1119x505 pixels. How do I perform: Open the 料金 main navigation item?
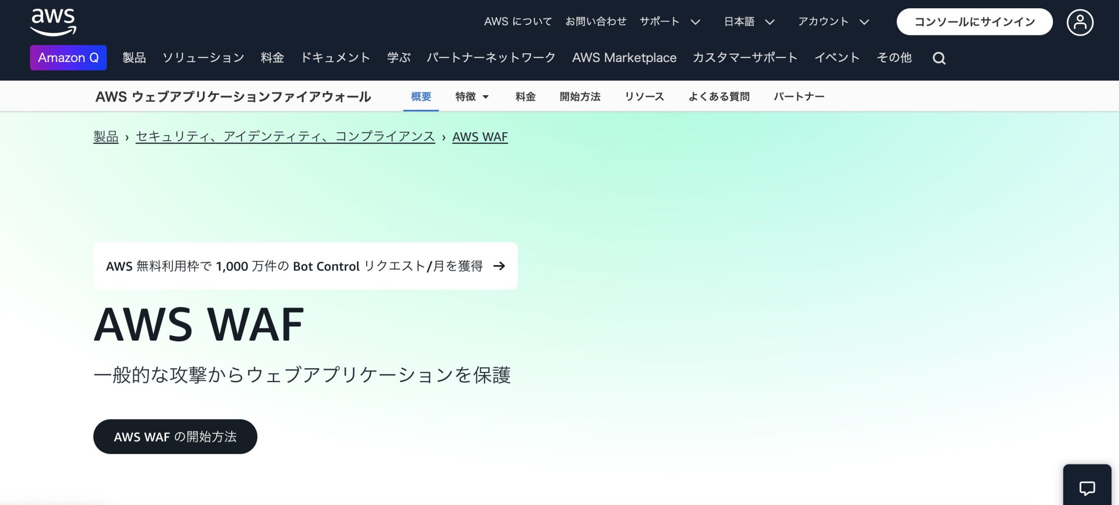[272, 58]
